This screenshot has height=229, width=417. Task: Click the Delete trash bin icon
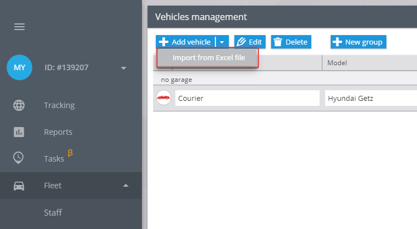tap(278, 42)
